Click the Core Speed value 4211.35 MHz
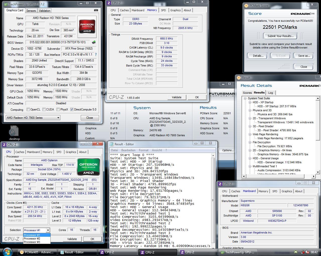 [x=35, y=207]
